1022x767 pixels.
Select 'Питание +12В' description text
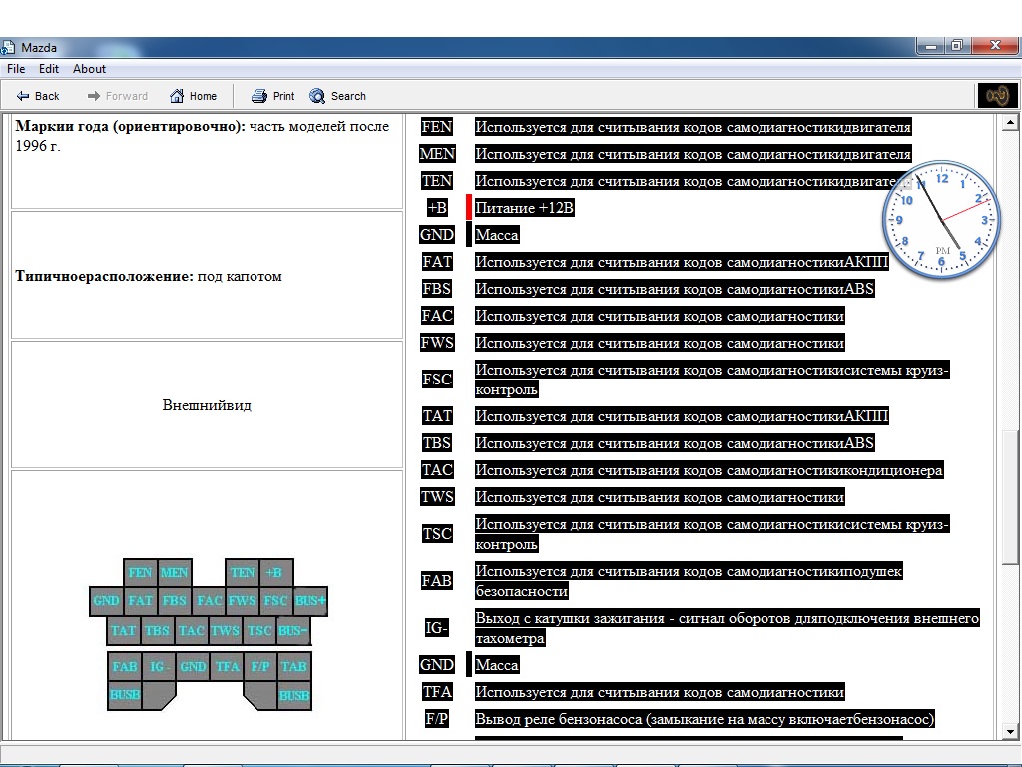(x=524, y=208)
